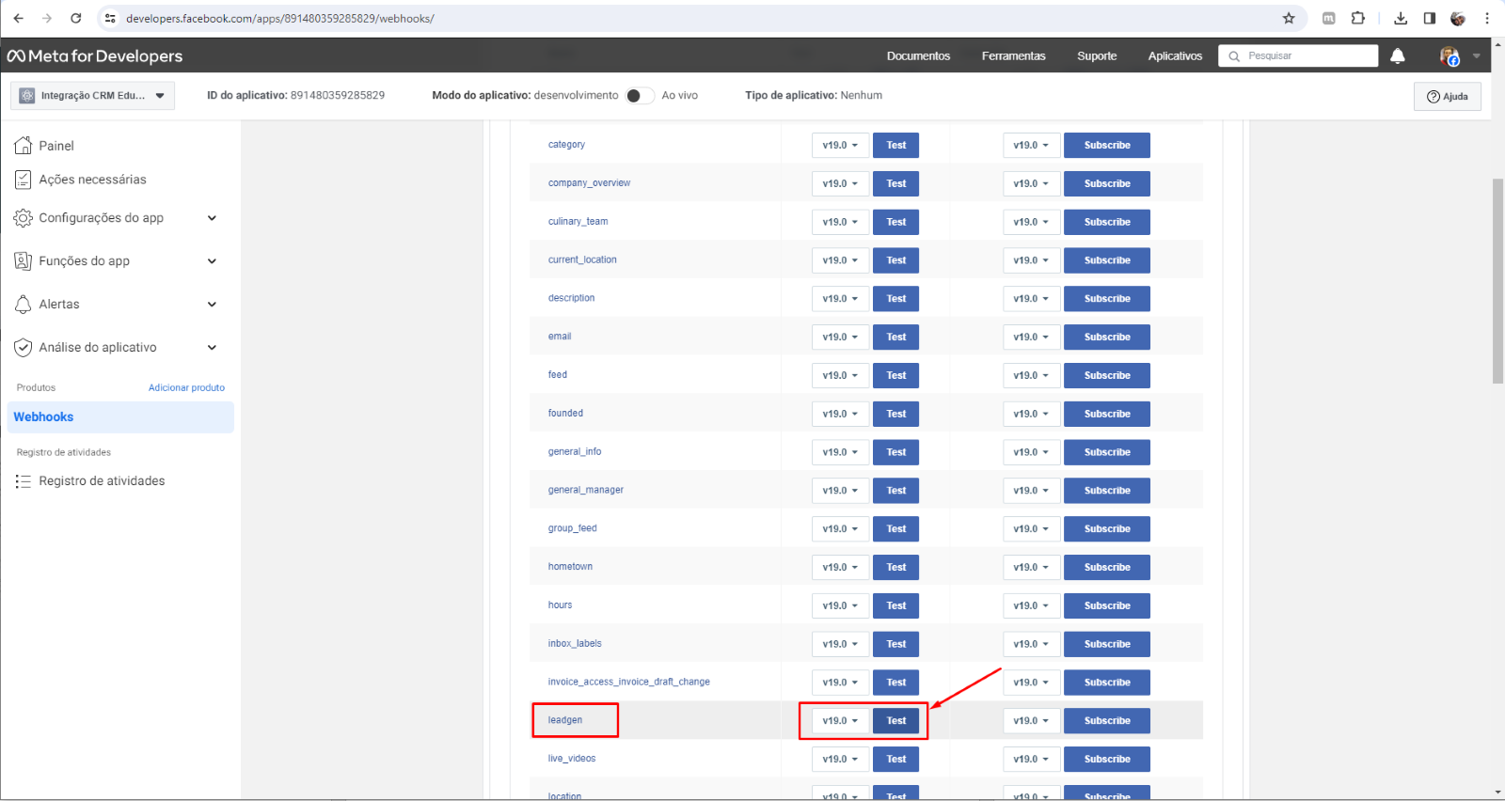Open Chrome side panel icon
The width and height of the screenshot is (1505, 801).
click(x=1430, y=18)
